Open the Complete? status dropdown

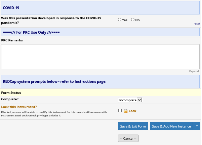pyautogui.click(x=131, y=100)
